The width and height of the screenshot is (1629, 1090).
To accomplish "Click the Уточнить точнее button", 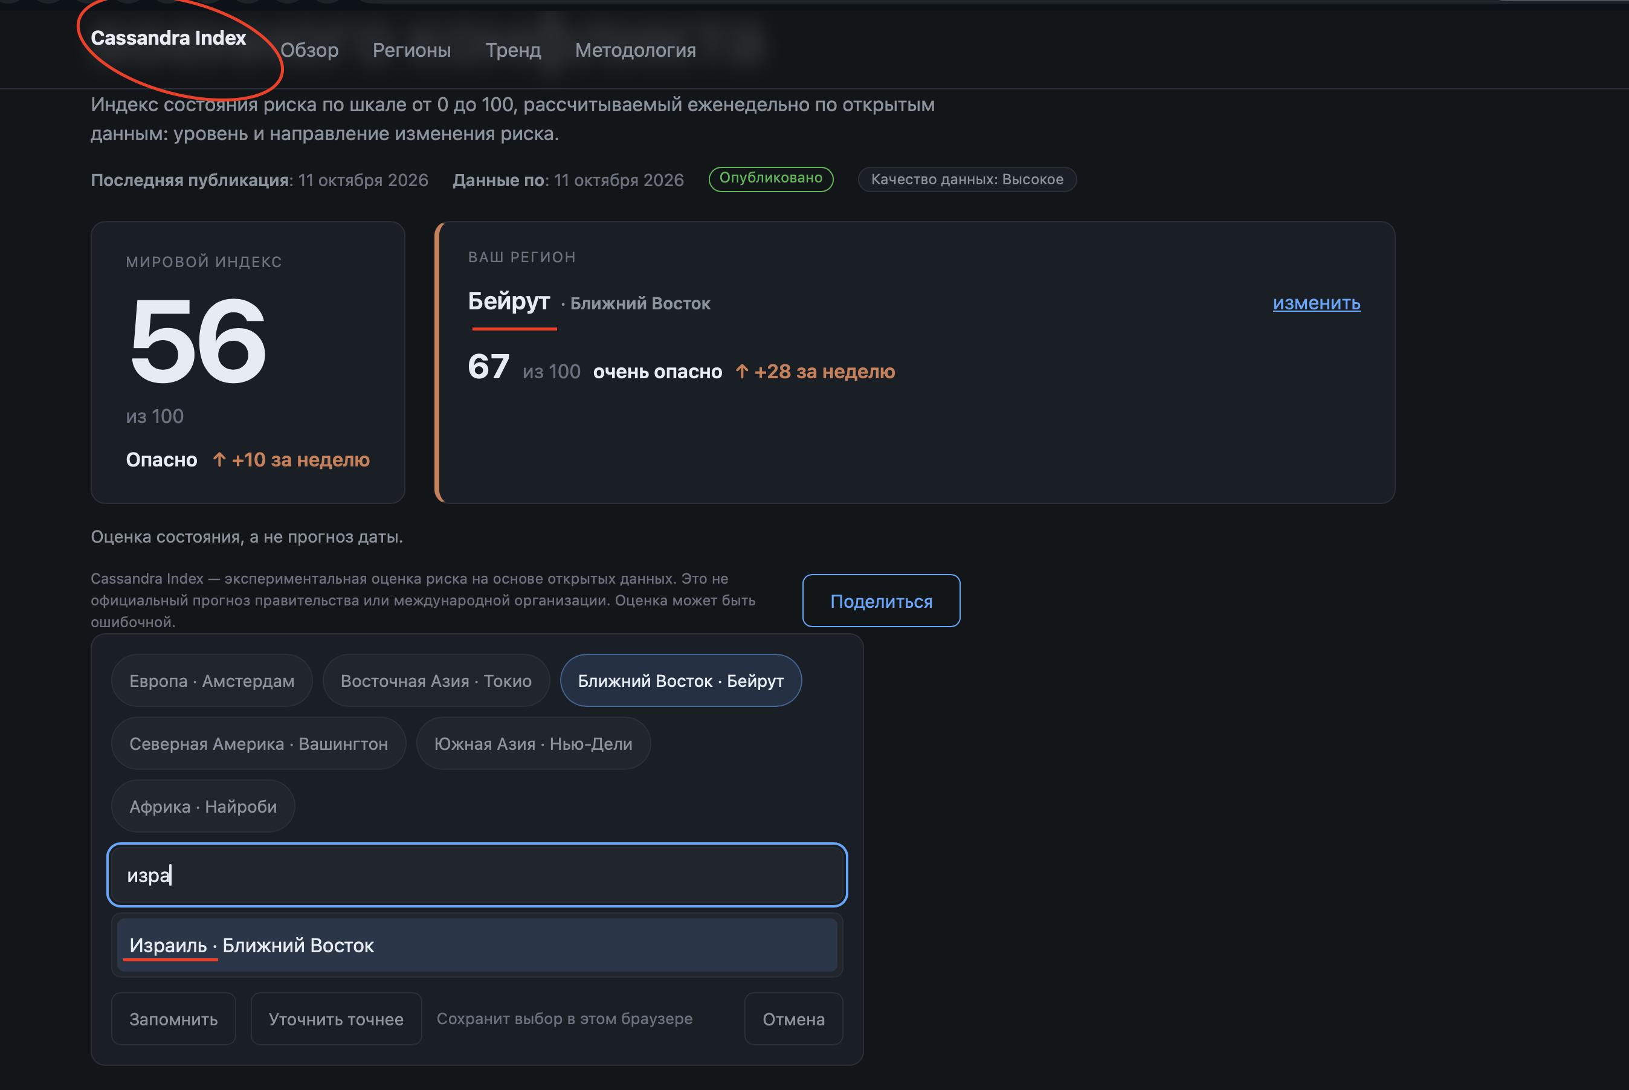I will (x=337, y=1018).
